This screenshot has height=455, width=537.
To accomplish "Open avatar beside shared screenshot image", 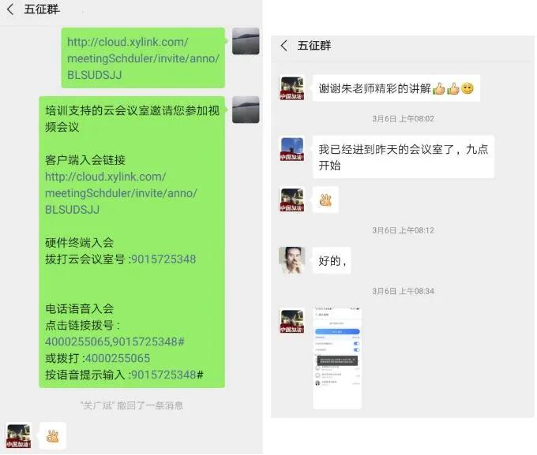I will pyautogui.click(x=291, y=321).
